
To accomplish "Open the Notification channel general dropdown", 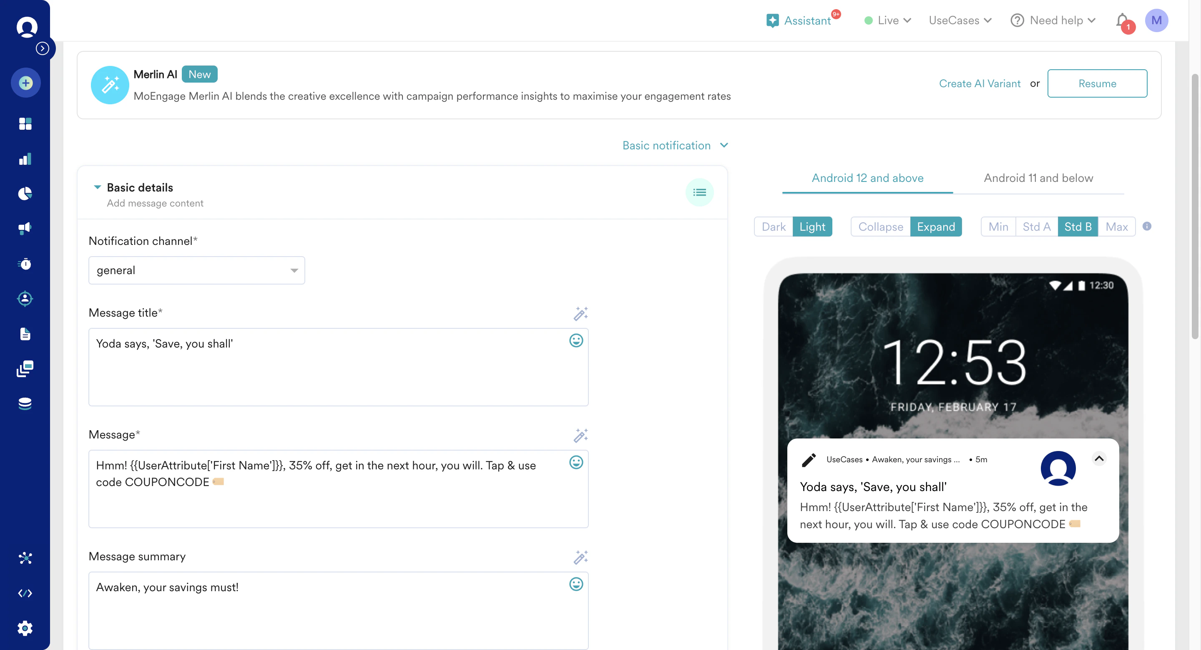I will [x=196, y=270].
